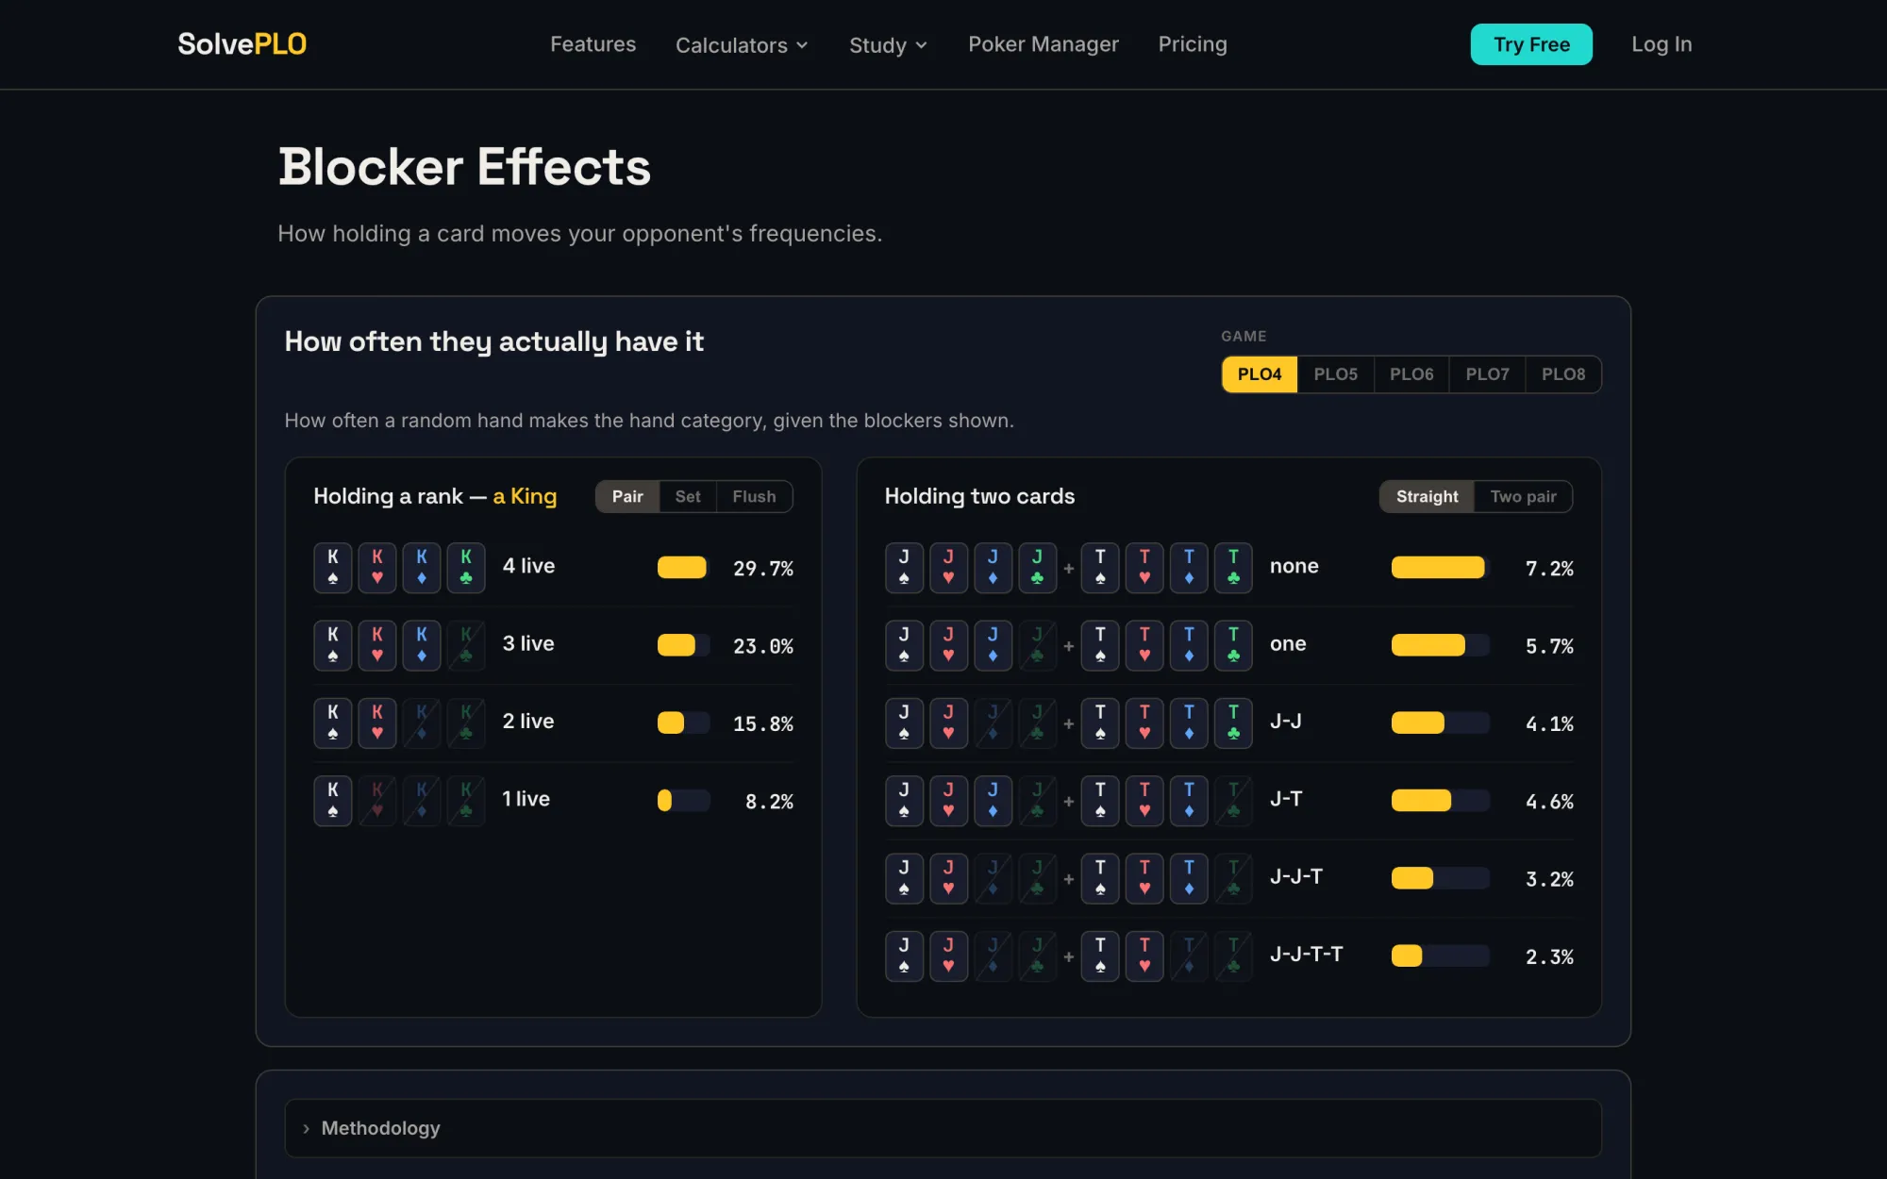Click the Ten of hearts card in the none row
Image resolution: width=1887 pixels, height=1179 pixels.
coord(1144,567)
